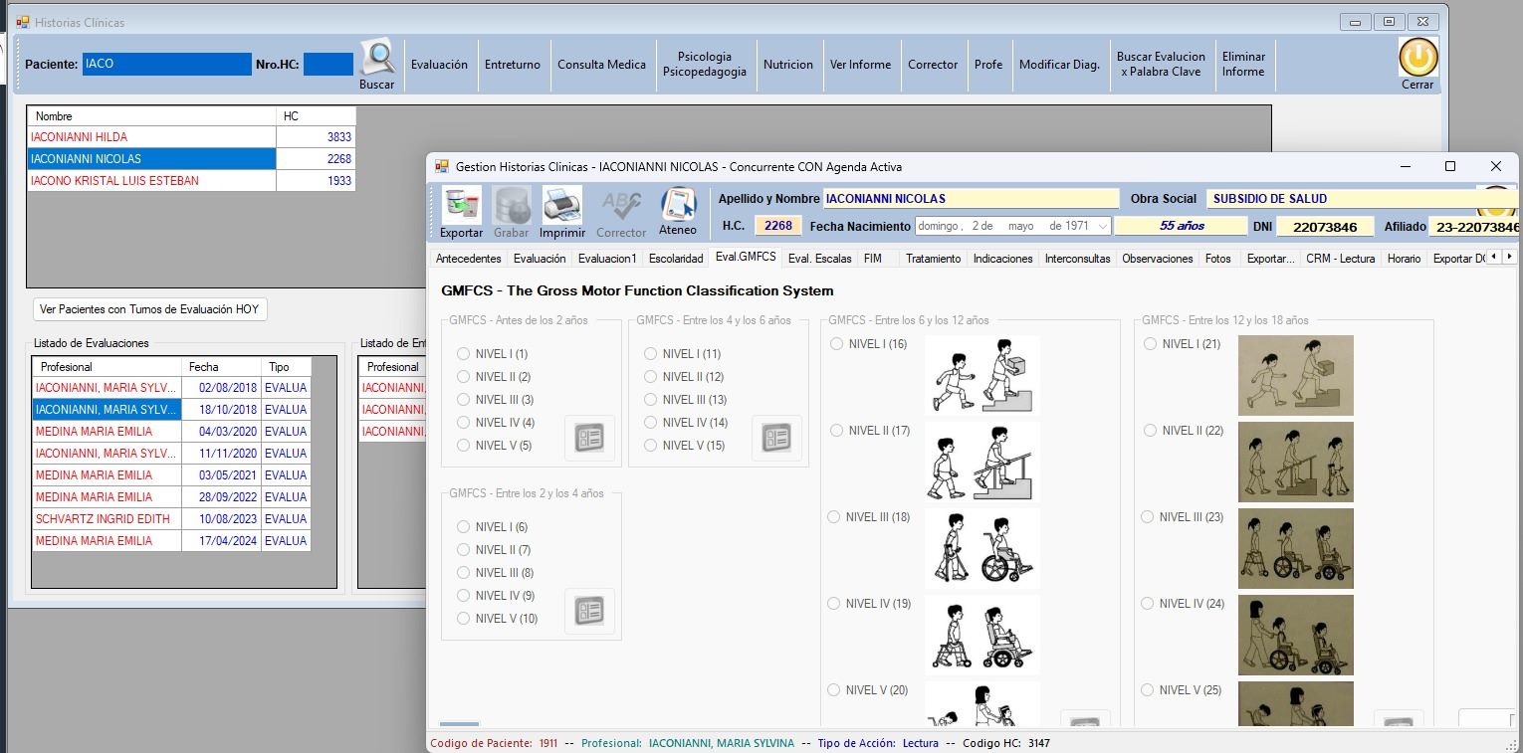The height and width of the screenshot is (753, 1523).
Task: Open the Interconsultas tab
Action: point(1077,259)
